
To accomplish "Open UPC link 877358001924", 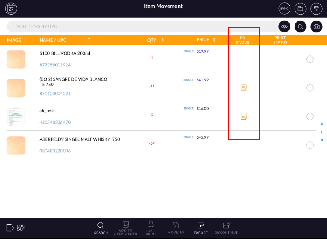I will coord(55,65).
